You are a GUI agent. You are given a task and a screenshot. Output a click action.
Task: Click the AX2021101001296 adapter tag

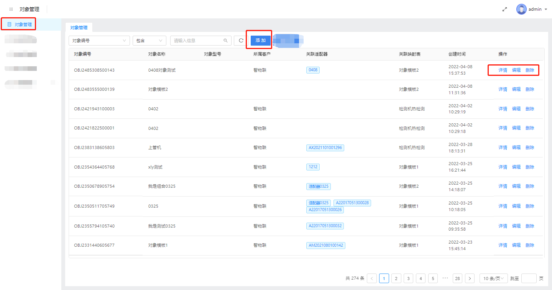click(325, 148)
